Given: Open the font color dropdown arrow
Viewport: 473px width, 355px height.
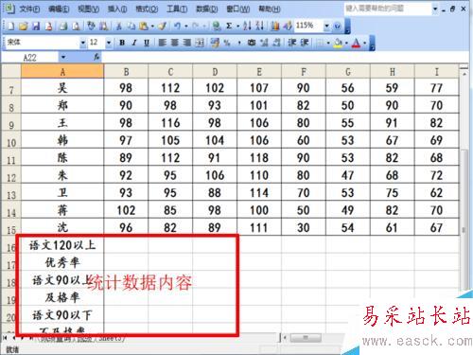Looking at the screenshot, I should [x=364, y=43].
